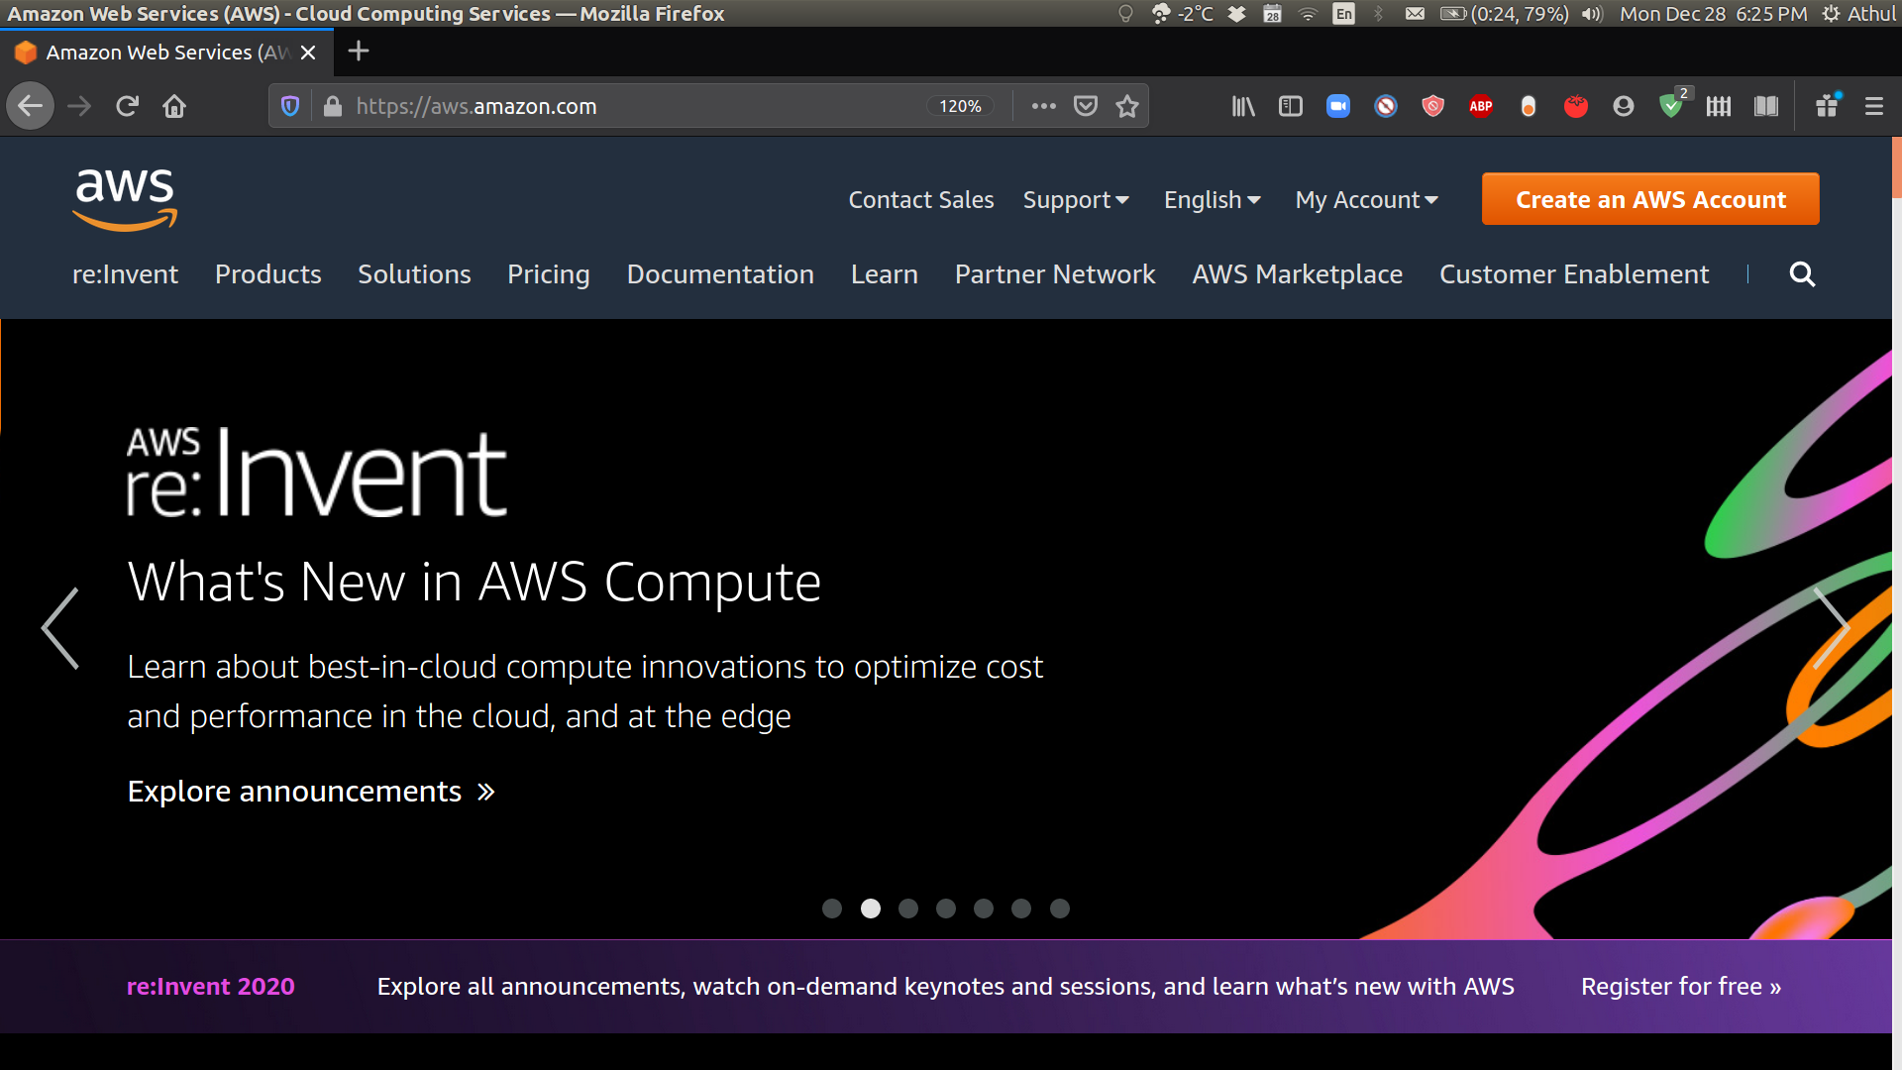1902x1070 pixels.
Task: Bookmark this page with the star
Action: tap(1127, 106)
